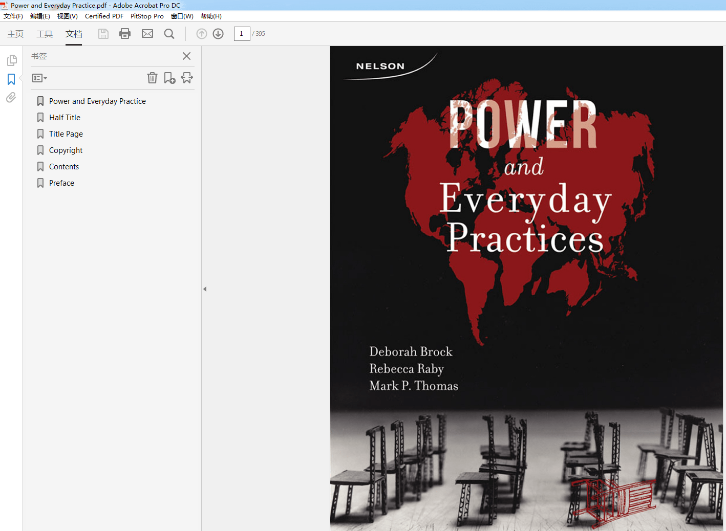Click the email share icon
This screenshot has width=726, height=531.
[x=147, y=34]
